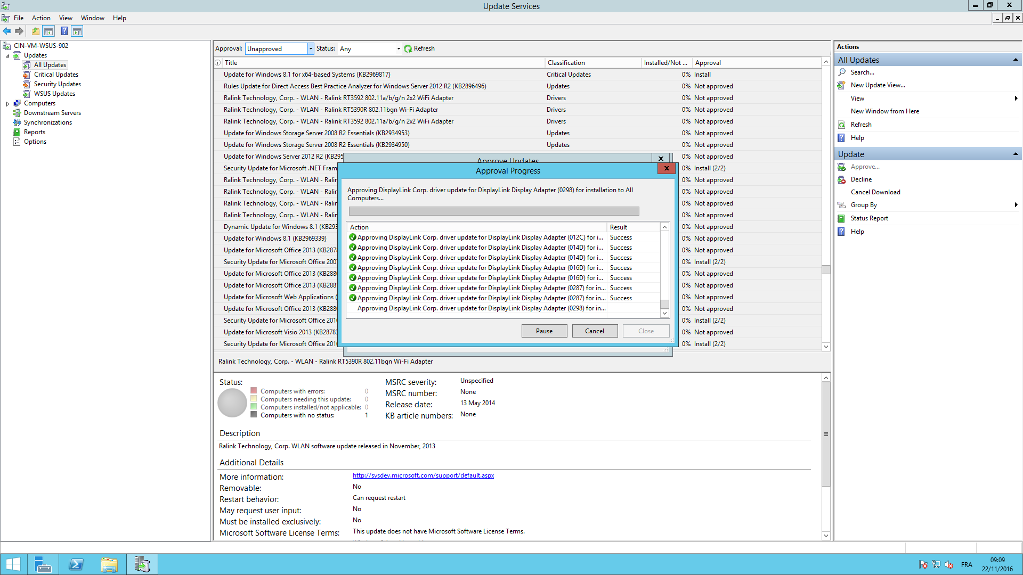Click the FRA language indicator in tray
This screenshot has height=575, width=1023.
click(x=967, y=565)
